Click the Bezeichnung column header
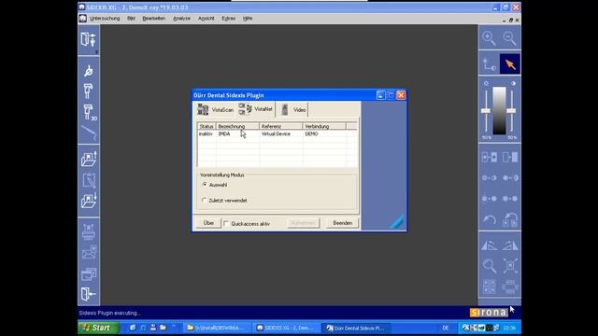This screenshot has height=336, width=598. click(x=237, y=126)
